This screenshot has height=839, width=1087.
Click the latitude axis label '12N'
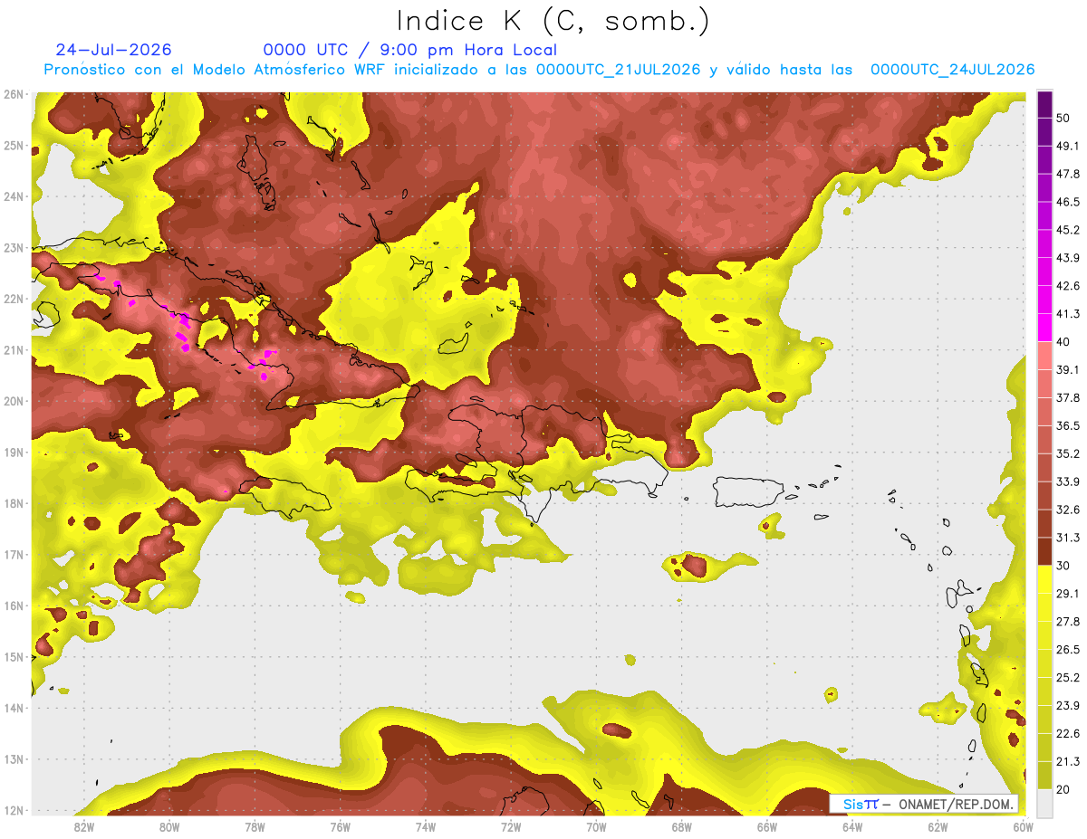pos(13,811)
